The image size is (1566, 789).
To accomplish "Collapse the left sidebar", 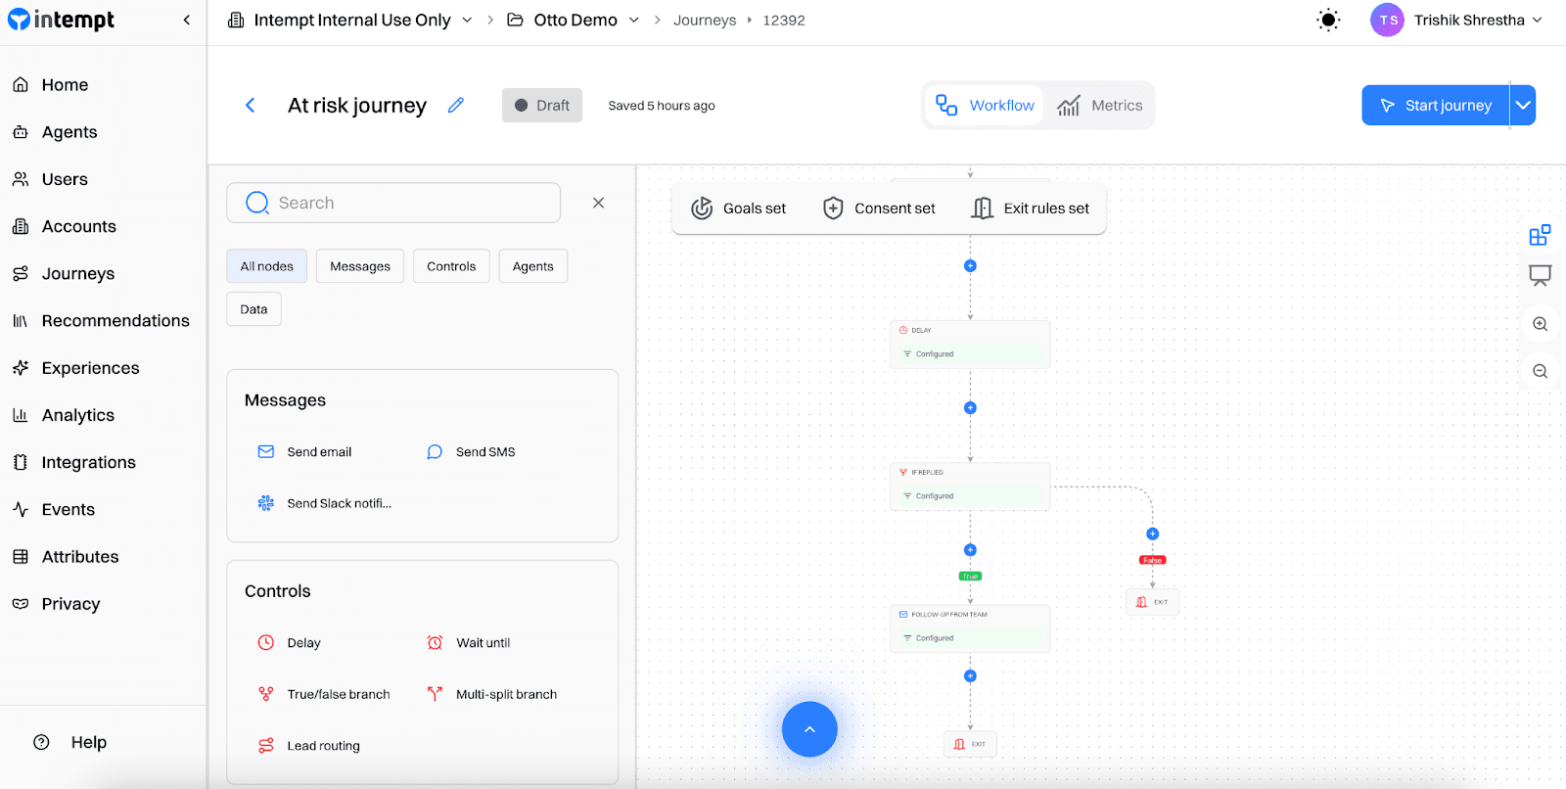I will [187, 20].
